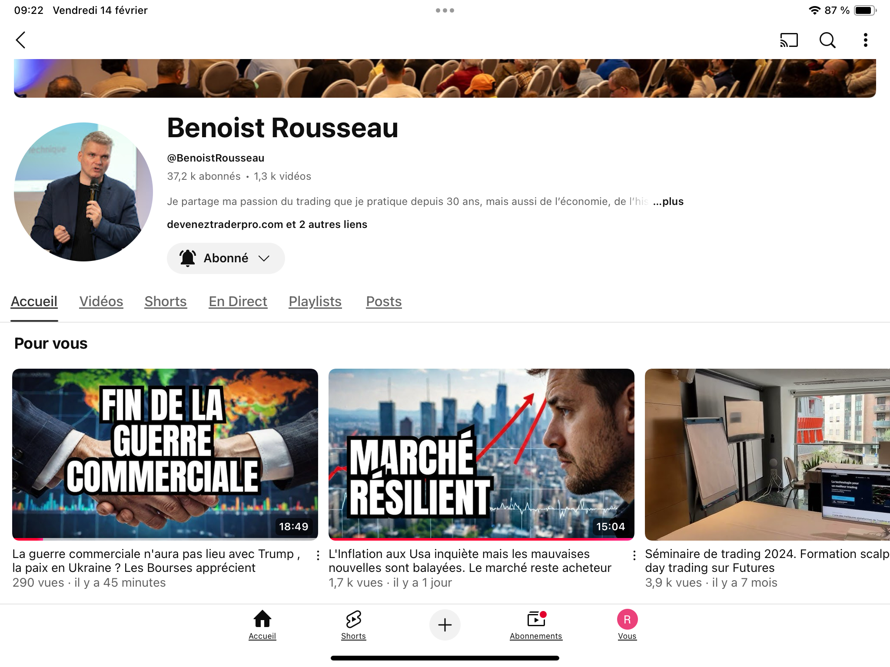Screen dimensions: 890x667
Task: Tap the back arrow icon
Action: [x=21, y=40]
